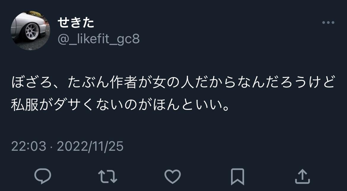Open the three-dot more options menu
Viewport: 347px width, 191px height.
328,22
